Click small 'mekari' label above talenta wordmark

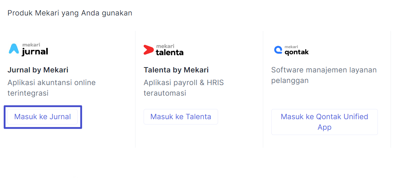(165, 46)
